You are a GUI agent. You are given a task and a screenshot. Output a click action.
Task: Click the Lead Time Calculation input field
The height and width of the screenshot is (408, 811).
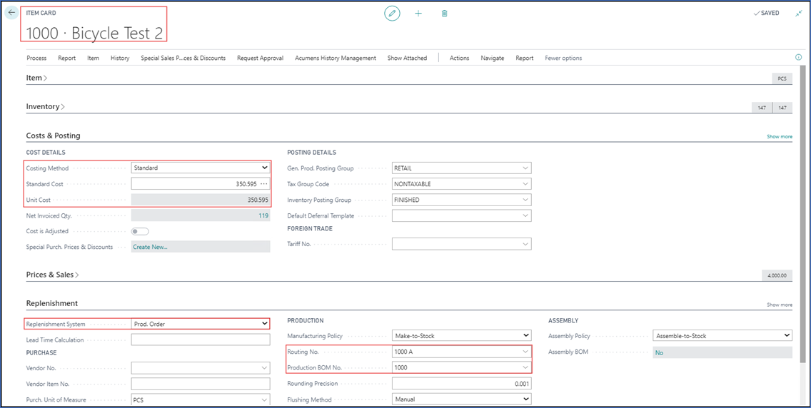click(x=201, y=340)
